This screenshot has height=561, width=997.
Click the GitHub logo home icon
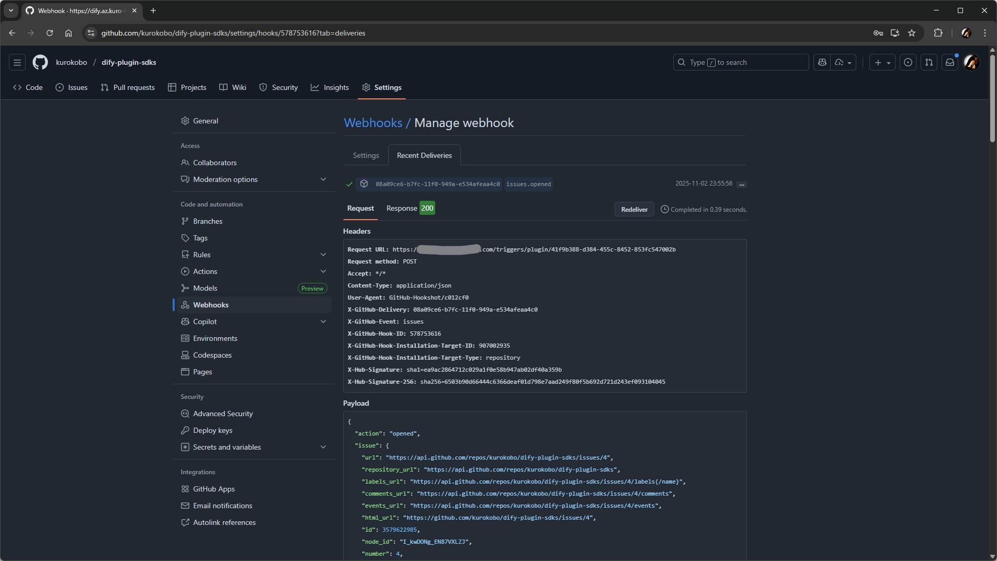pos(40,62)
